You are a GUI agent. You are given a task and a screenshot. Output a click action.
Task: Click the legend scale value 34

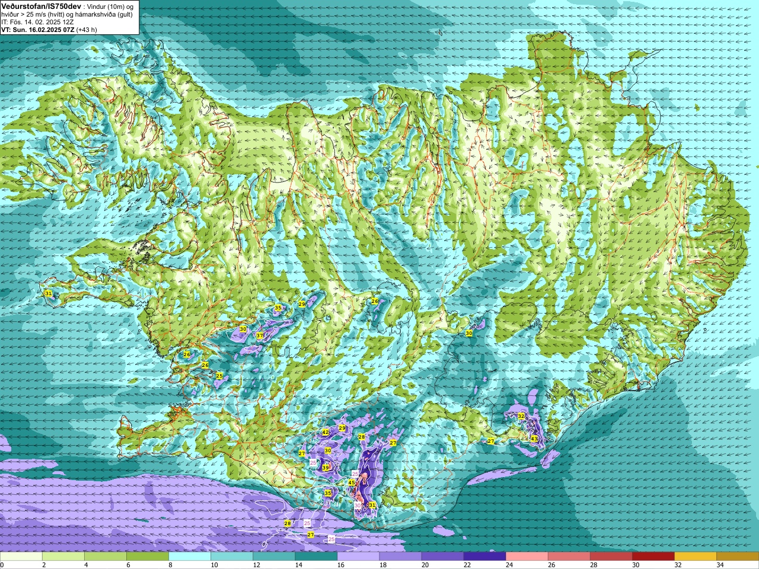point(720,565)
